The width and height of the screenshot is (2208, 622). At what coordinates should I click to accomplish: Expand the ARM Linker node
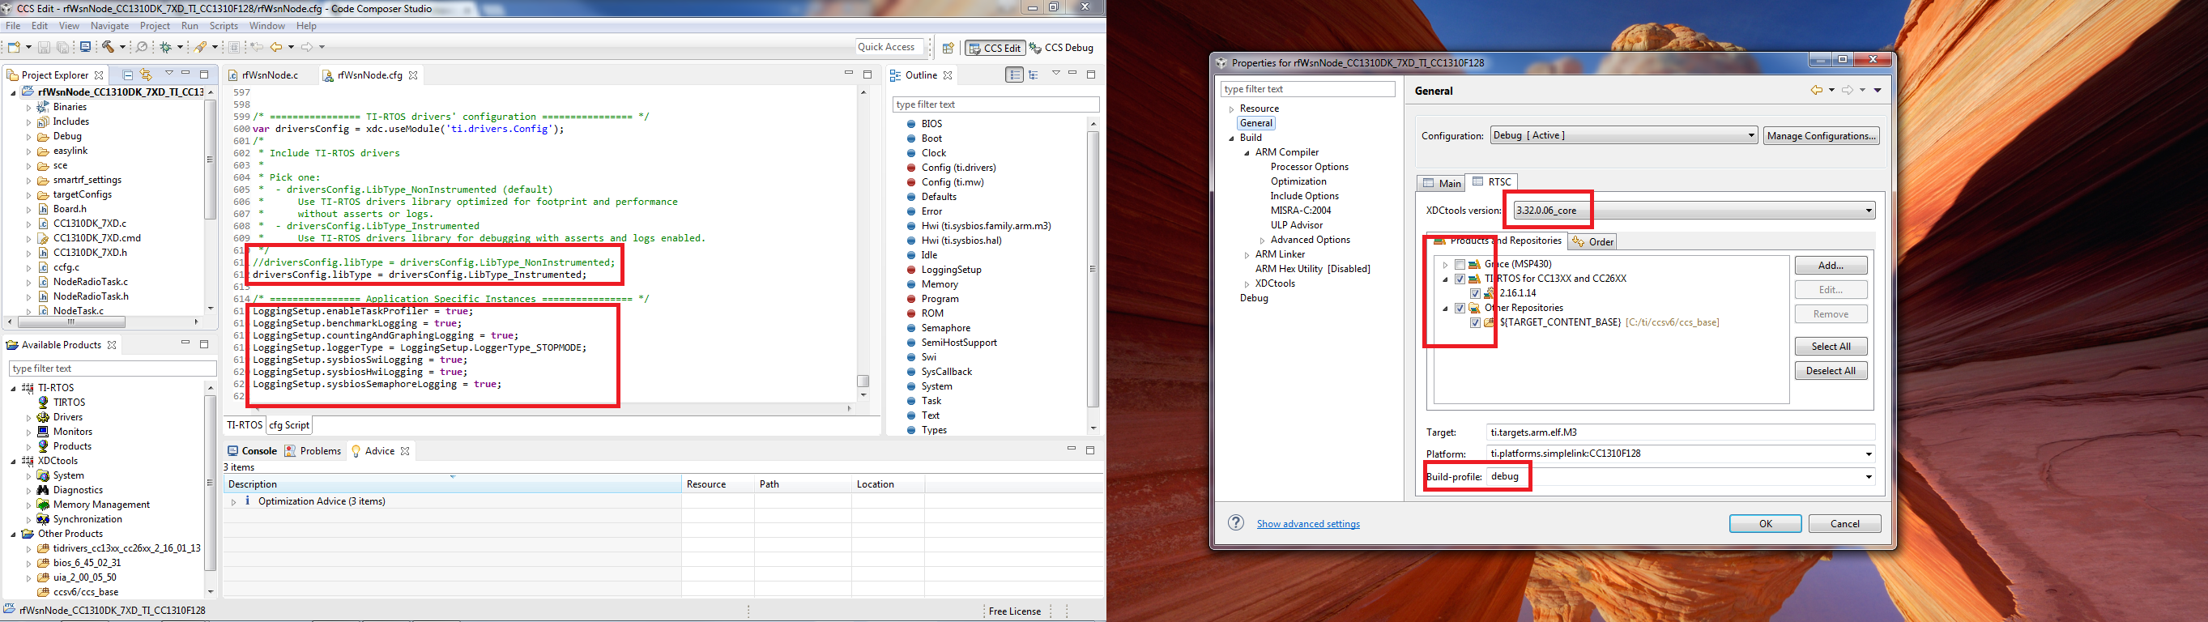click(1247, 255)
